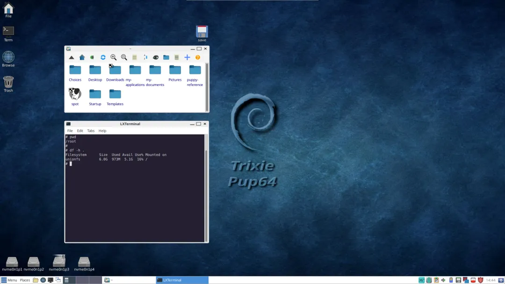Click the Term desktop icon
Screen dimensions: 505x284
click(x=8, y=34)
